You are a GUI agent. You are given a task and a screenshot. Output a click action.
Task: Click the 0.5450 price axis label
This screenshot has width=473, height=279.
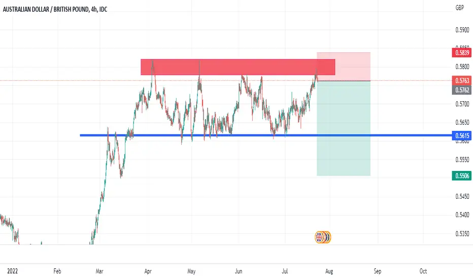pos(462,196)
